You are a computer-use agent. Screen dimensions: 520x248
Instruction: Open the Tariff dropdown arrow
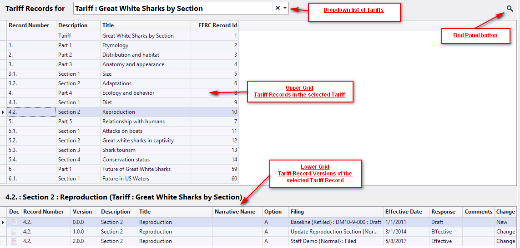(x=285, y=8)
